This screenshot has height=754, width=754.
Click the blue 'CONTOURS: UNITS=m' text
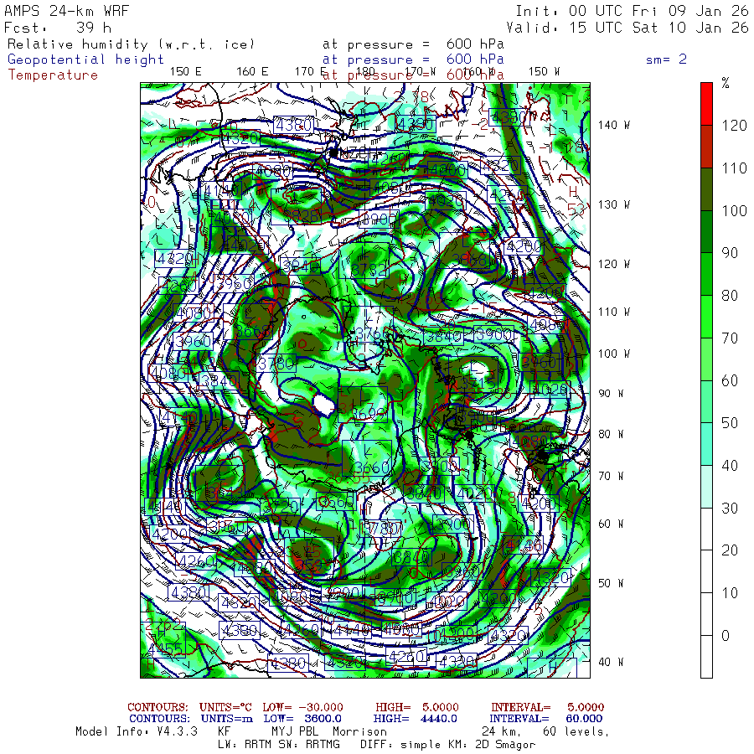point(191,719)
